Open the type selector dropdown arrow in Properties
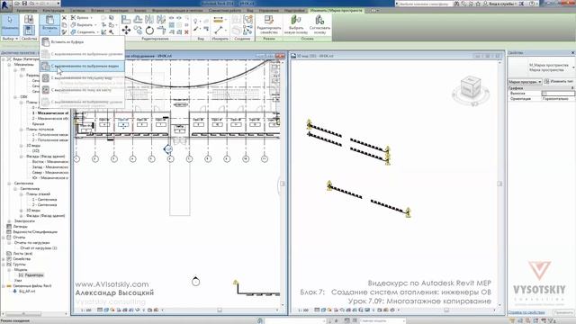This screenshot has width=576, height=324. coord(573,67)
